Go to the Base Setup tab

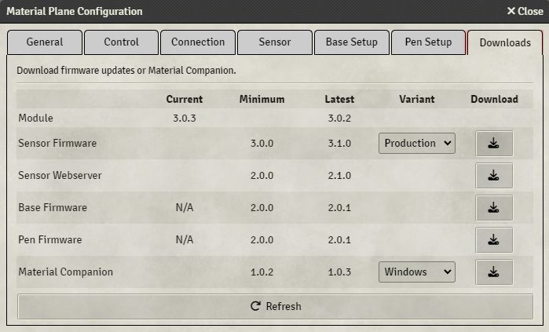click(352, 42)
